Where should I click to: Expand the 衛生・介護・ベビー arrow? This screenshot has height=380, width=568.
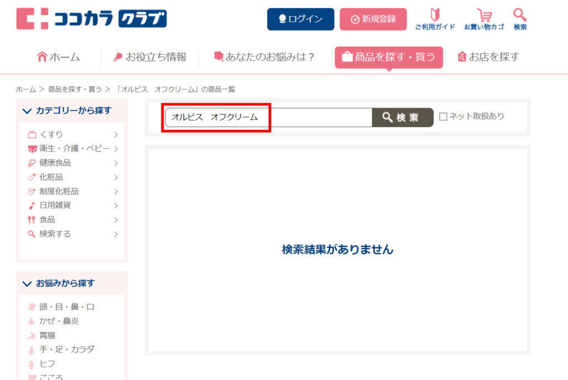(116, 149)
